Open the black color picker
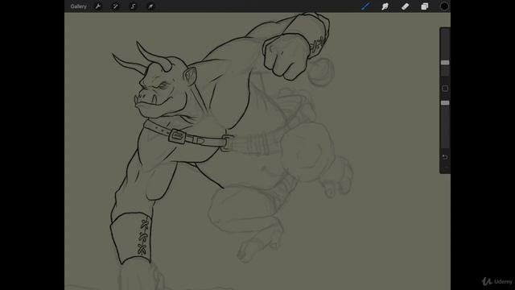The image size is (515, 290). (x=444, y=6)
